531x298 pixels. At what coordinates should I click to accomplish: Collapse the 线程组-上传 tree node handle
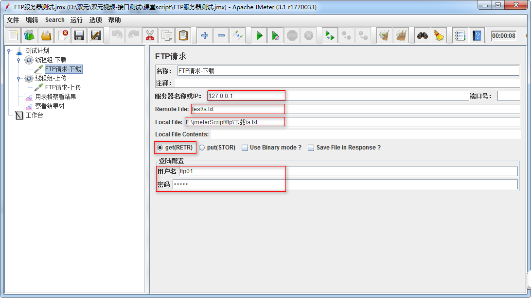click(18, 79)
